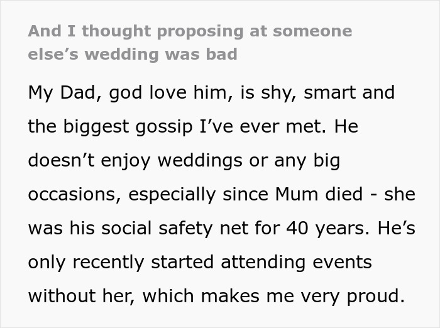
Task: Click the word "Dad" in the paragraph
Action: [x=80, y=93]
